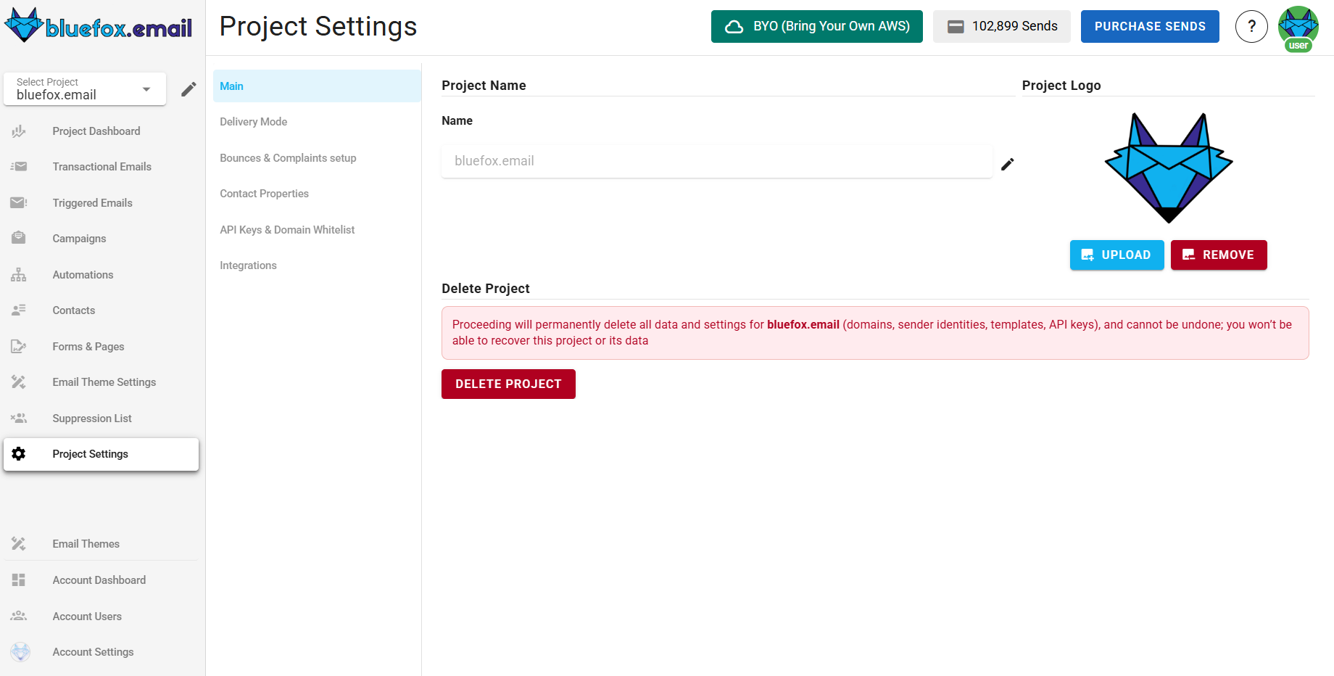
Task: Open Email Theme Settings
Action: tap(104, 382)
